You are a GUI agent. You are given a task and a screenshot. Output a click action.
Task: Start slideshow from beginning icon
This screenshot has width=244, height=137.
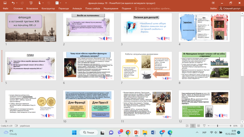click(x=31, y=3)
